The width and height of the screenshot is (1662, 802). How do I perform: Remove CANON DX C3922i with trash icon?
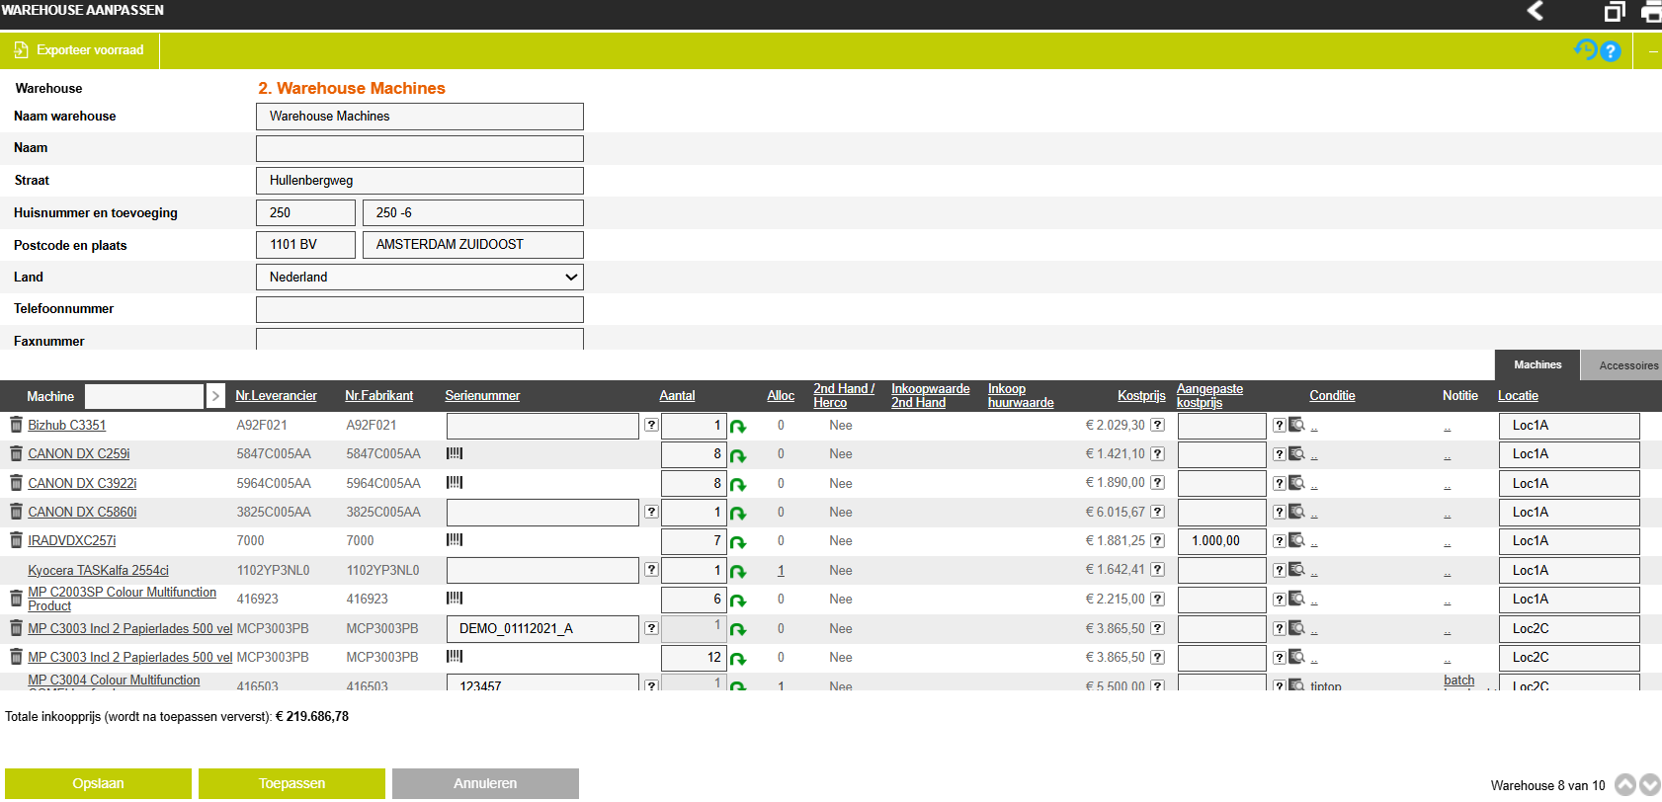point(16,483)
